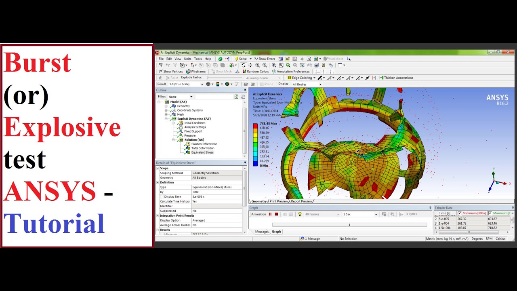This screenshot has height=291, width=517.
Task: Open the Edit menu
Action: [169, 59]
